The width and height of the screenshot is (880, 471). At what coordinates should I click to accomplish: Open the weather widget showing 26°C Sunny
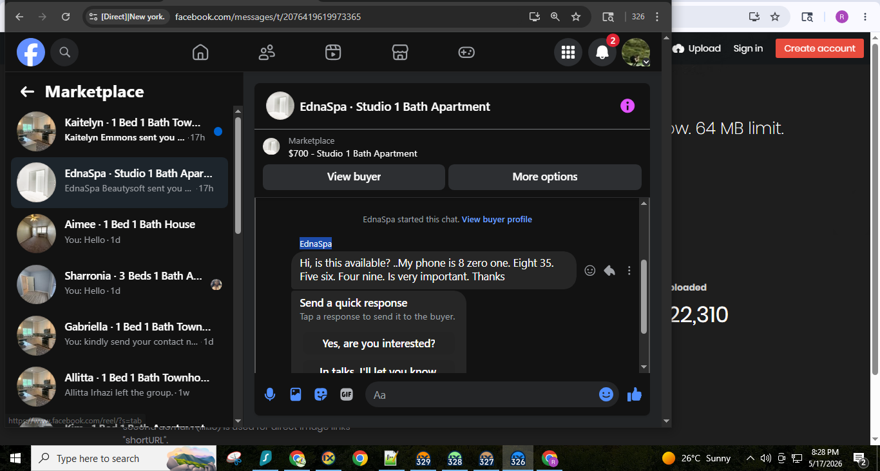click(696, 459)
